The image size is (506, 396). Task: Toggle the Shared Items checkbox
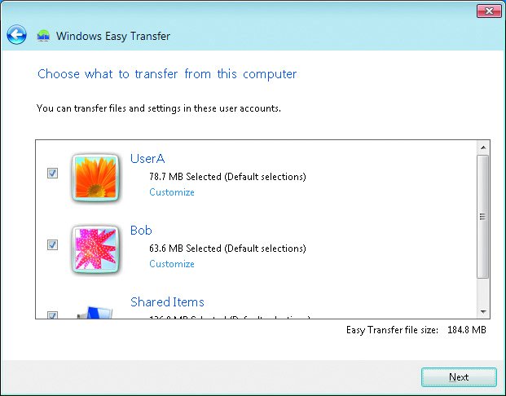[53, 315]
